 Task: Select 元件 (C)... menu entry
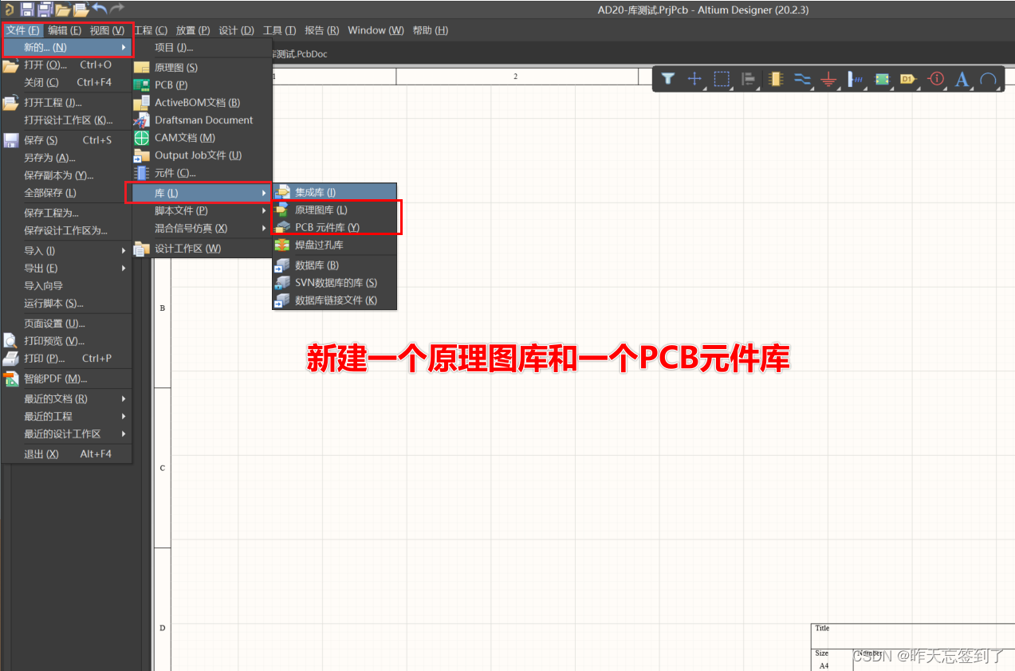pos(203,173)
